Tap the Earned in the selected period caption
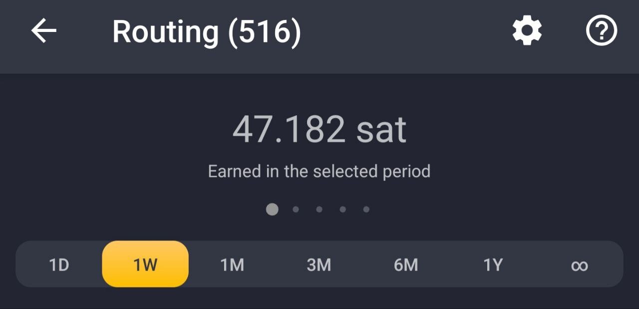 319,172
